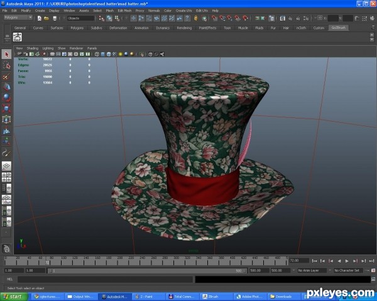Activate the Lasso select tool
Viewport: 377px width, 301px height.
[6, 65]
